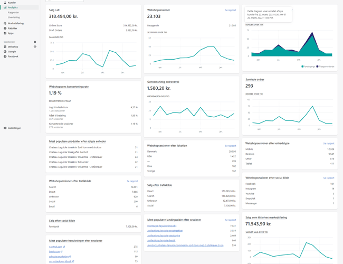Open the baidu.com referrer link
Viewport: 343px width, 264px height.
click(x=55, y=251)
